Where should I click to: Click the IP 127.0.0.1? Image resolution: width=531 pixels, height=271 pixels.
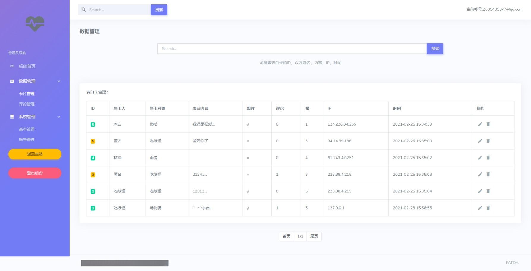[x=336, y=208]
